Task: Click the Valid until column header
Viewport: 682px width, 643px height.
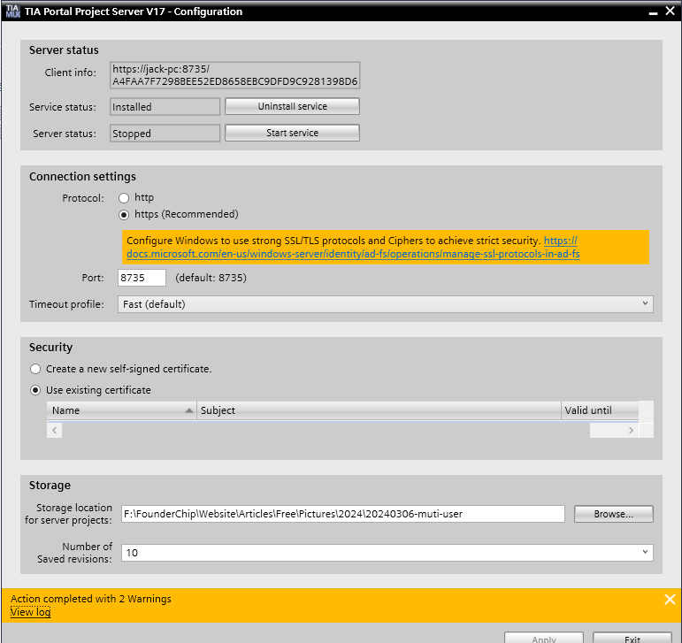Action: click(x=600, y=410)
